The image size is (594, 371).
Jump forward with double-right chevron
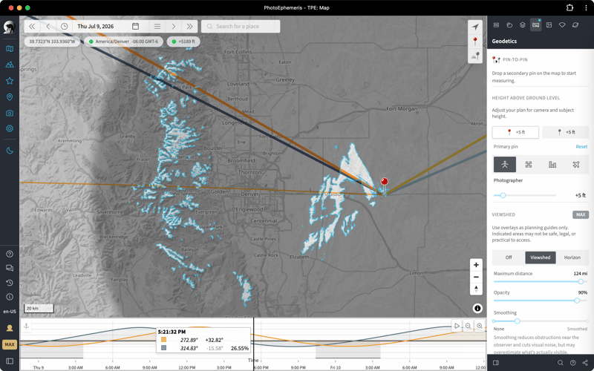(x=189, y=26)
